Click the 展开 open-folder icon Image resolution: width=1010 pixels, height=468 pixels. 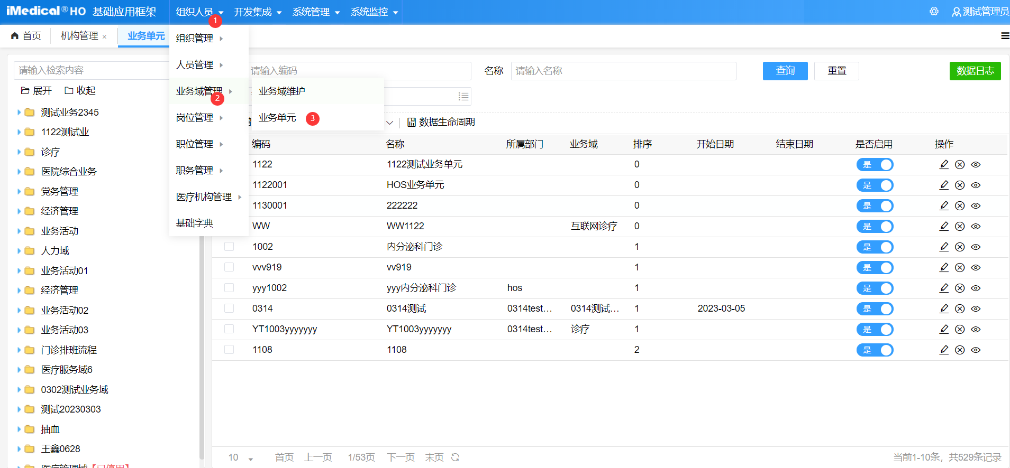[25, 90]
